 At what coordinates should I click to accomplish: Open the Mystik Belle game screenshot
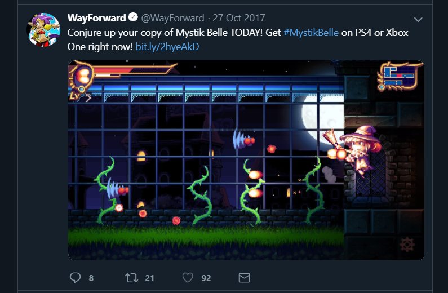(246, 160)
